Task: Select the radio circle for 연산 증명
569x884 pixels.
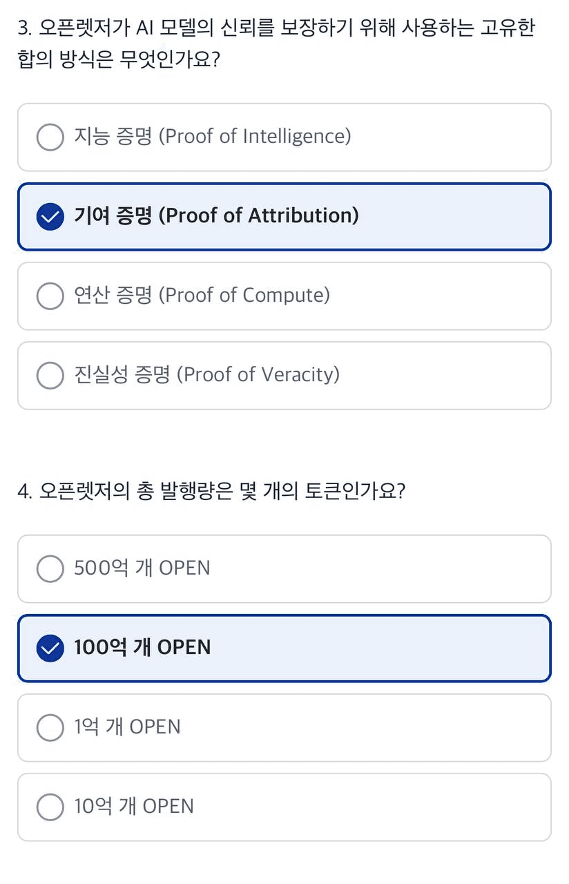Action: [50, 296]
